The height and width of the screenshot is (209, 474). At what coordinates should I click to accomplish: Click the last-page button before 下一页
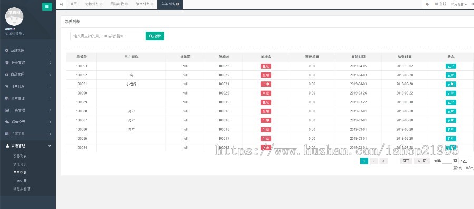point(406,161)
